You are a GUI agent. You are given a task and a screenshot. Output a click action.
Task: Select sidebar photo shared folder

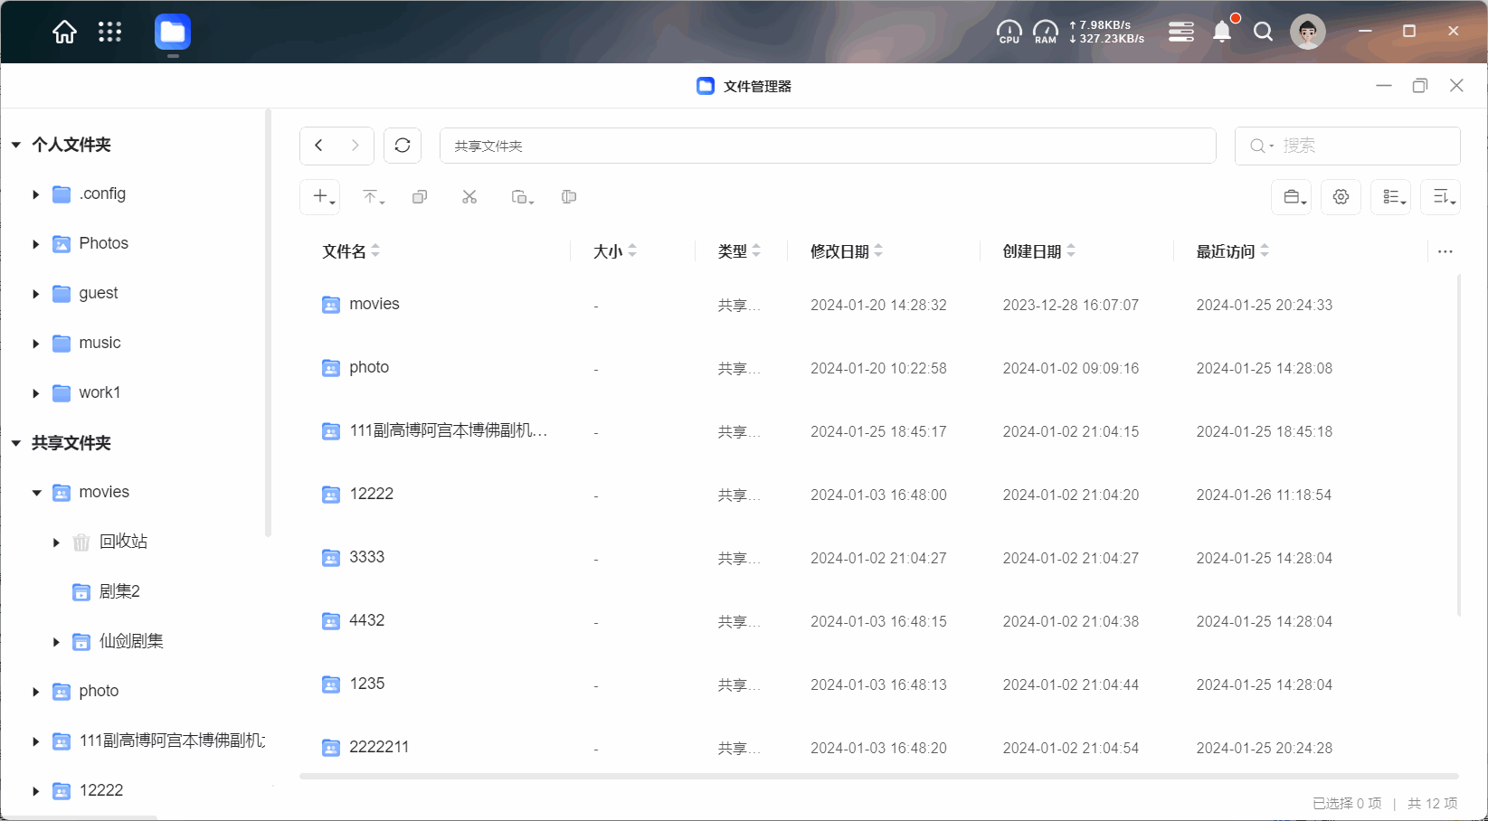pyautogui.click(x=99, y=691)
